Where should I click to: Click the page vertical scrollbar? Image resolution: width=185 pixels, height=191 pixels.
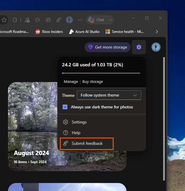pyautogui.click(x=164, y=119)
